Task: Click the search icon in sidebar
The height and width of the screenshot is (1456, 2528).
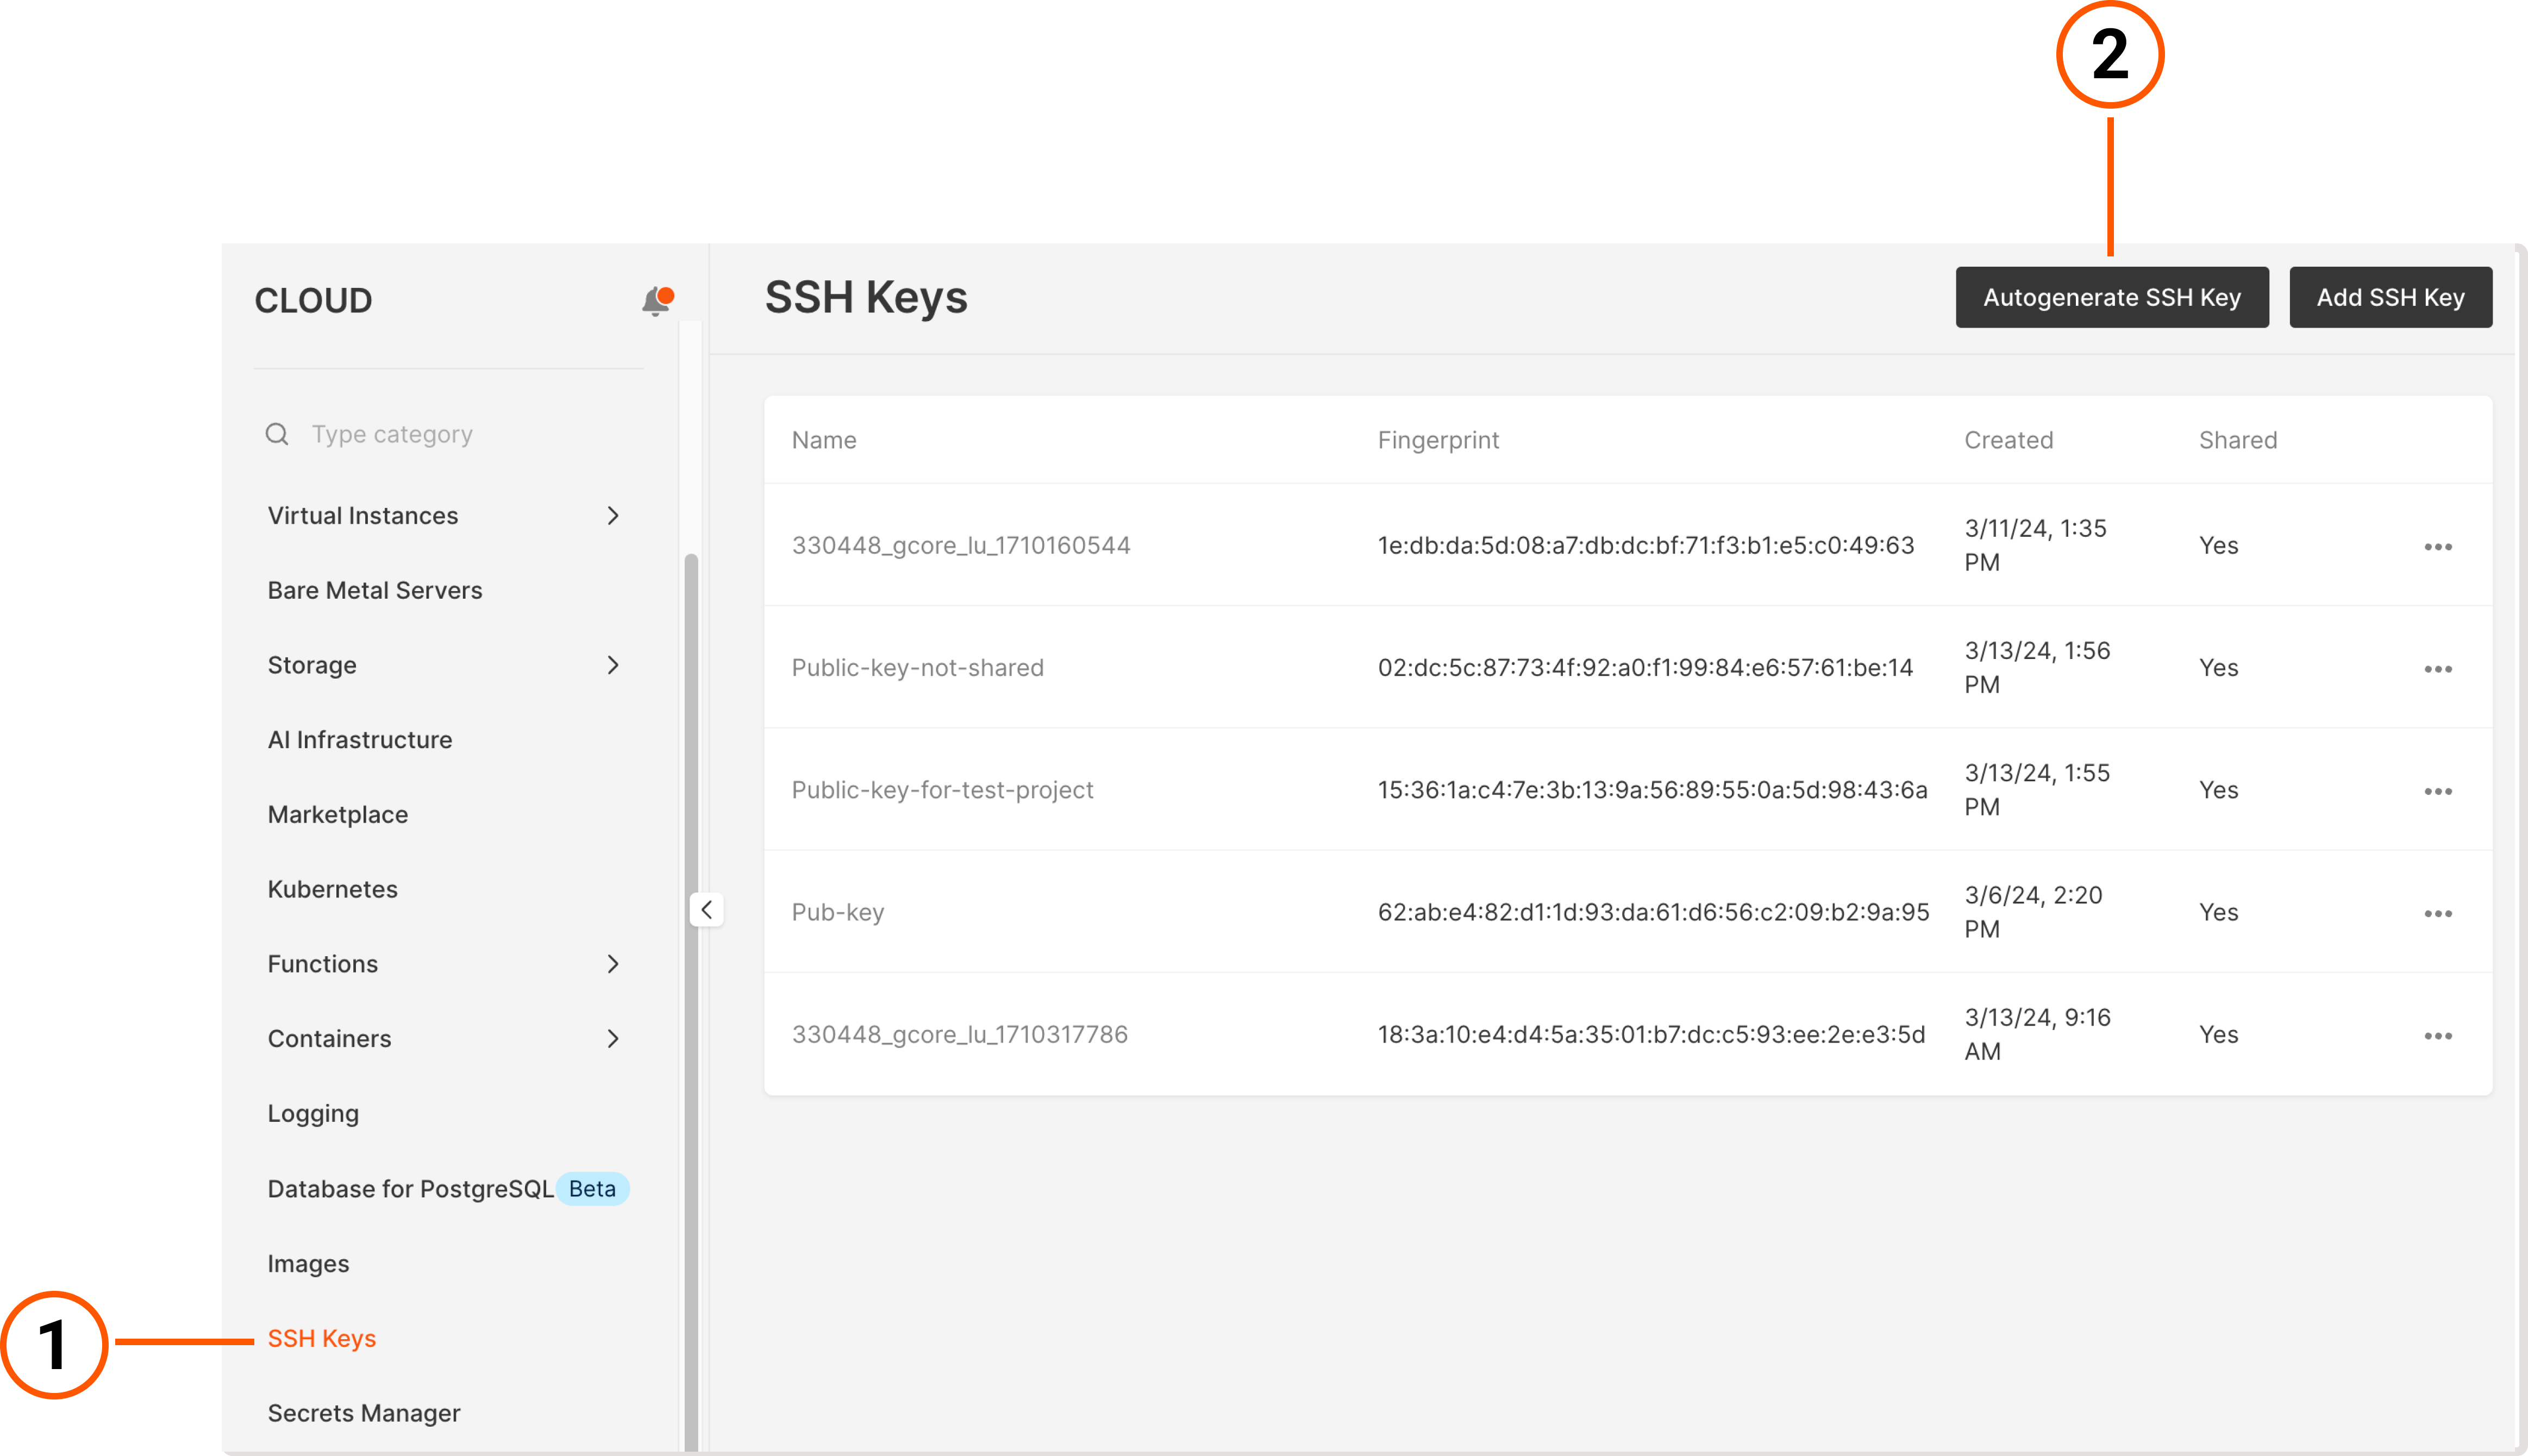Action: (x=278, y=434)
